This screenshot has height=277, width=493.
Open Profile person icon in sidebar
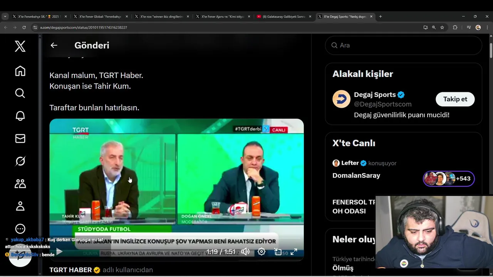coord(20,206)
